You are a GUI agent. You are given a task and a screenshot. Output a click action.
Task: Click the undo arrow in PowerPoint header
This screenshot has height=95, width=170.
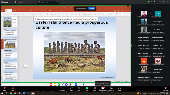(126, 11)
